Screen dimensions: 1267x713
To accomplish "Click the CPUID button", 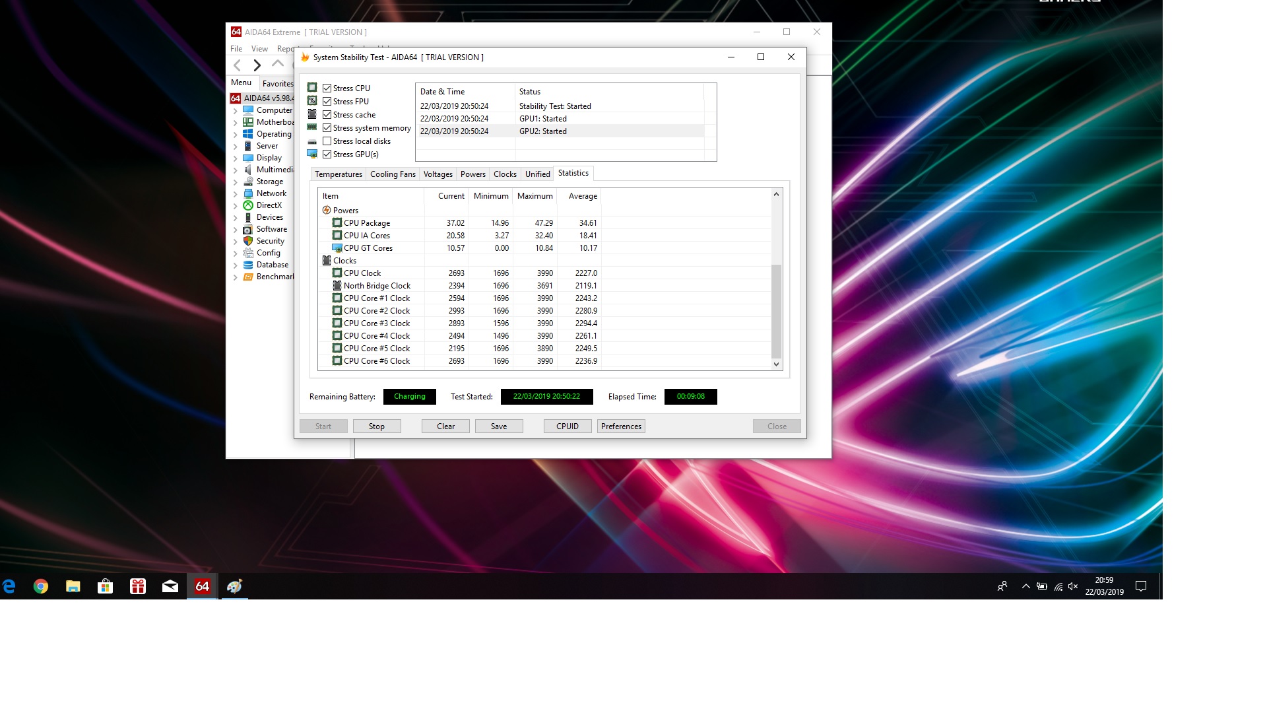I will 568,426.
